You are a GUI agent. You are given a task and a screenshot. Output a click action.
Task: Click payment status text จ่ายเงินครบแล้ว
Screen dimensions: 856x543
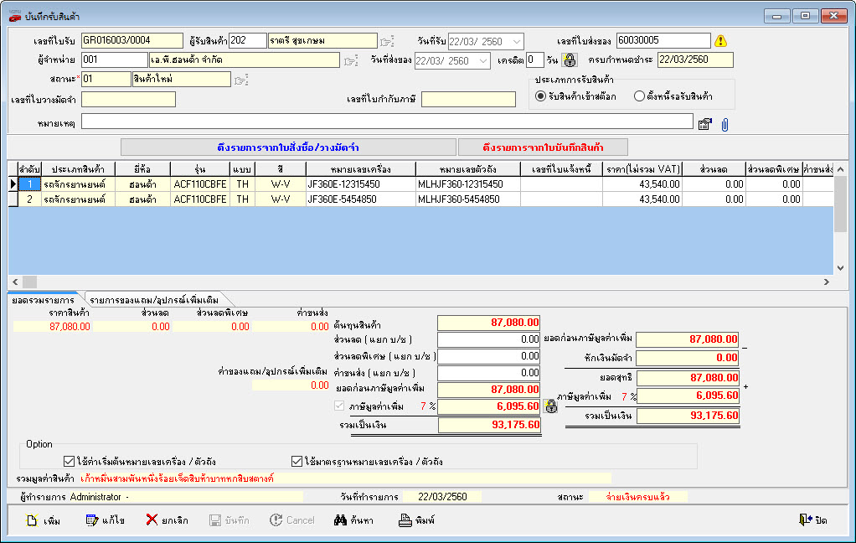pyautogui.click(x=637, y=497)
